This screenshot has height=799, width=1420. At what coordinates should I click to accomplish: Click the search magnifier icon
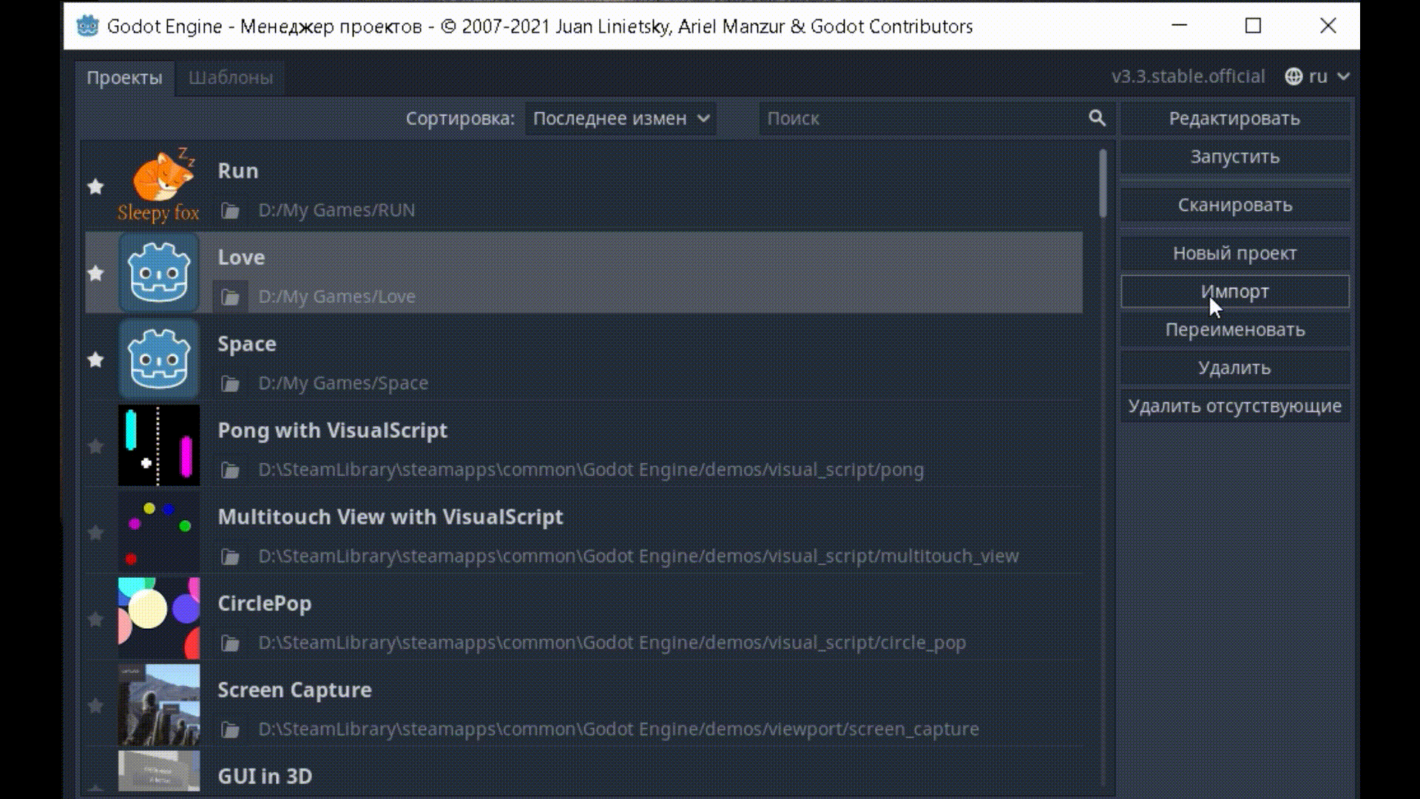pos(1098,118)
